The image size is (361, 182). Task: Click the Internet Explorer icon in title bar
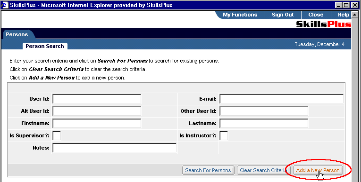(5, 5)
